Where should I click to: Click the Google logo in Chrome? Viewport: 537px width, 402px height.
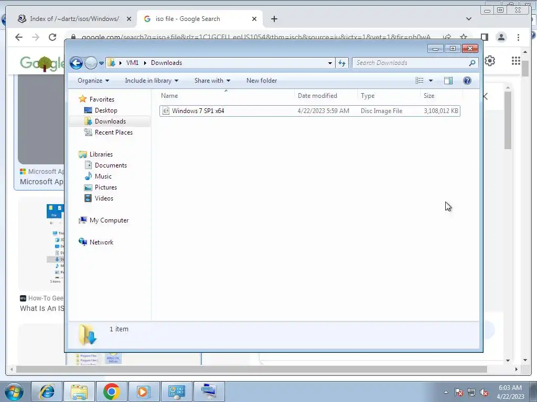[x=42, y=63]
